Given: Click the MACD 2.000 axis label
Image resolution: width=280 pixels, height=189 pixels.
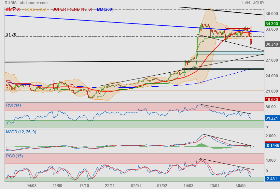Looking at the screenshot, I should [x=271, y=136].
